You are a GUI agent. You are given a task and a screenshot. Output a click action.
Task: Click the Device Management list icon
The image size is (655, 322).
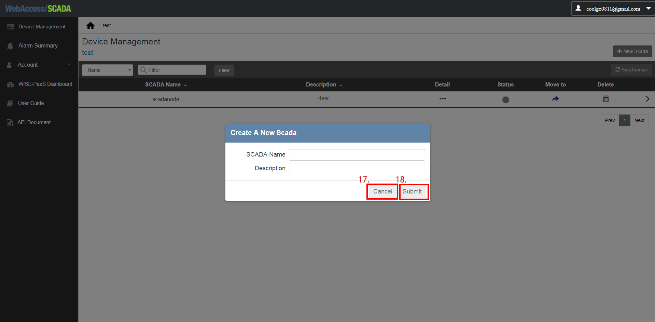coord(10,27)
